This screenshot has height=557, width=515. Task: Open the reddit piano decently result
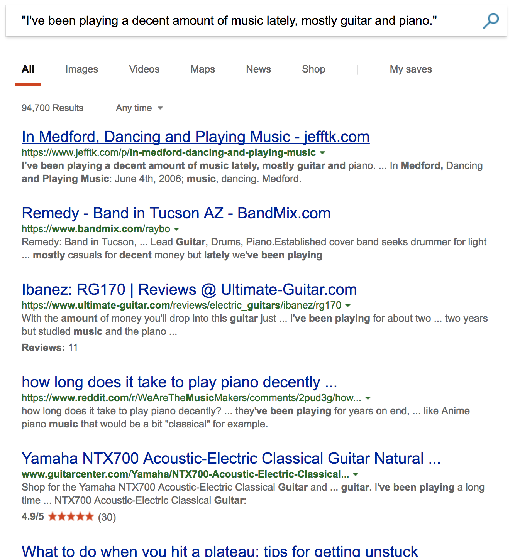click(180, 382)
